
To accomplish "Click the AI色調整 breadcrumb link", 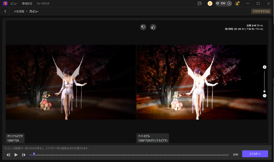I will [19, 12].
